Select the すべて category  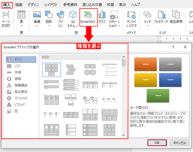[x=21, y=60]
